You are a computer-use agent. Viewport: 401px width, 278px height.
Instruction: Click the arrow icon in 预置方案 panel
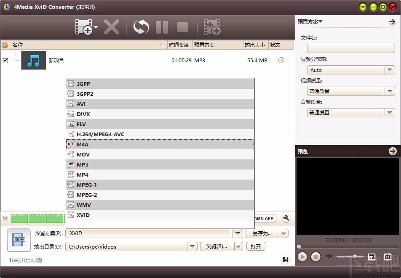click(x=392, y=22)
